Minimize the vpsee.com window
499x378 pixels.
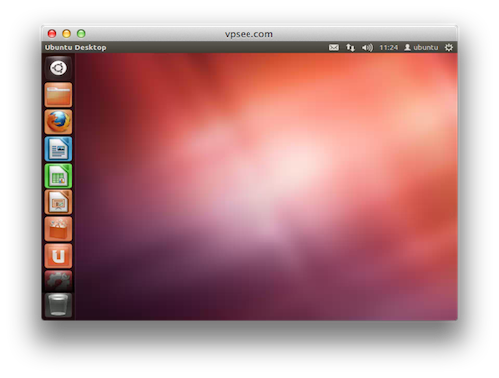tap(67, 34)
